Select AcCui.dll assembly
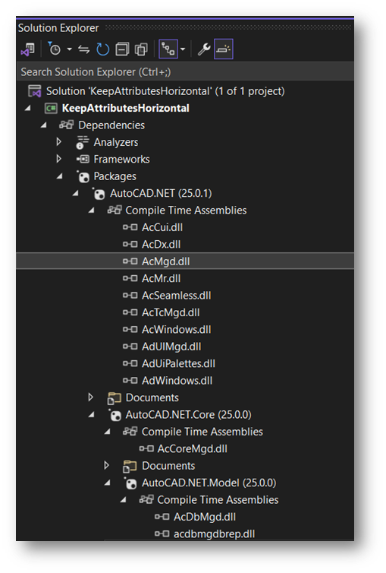This screenshot has width=386, height=573. (162, 227)
